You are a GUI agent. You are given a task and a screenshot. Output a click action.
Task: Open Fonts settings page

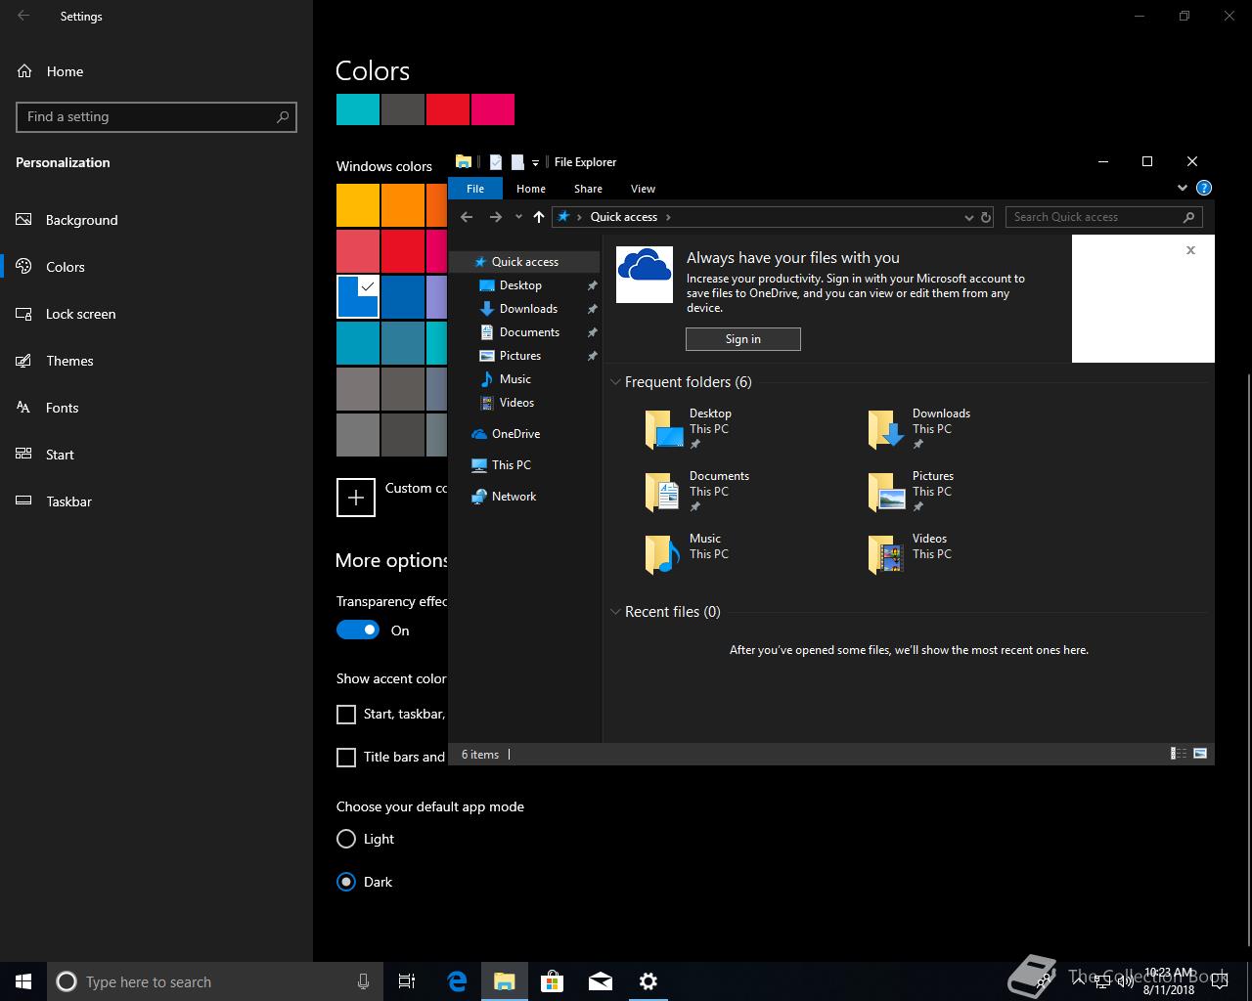tap(156, 408)
